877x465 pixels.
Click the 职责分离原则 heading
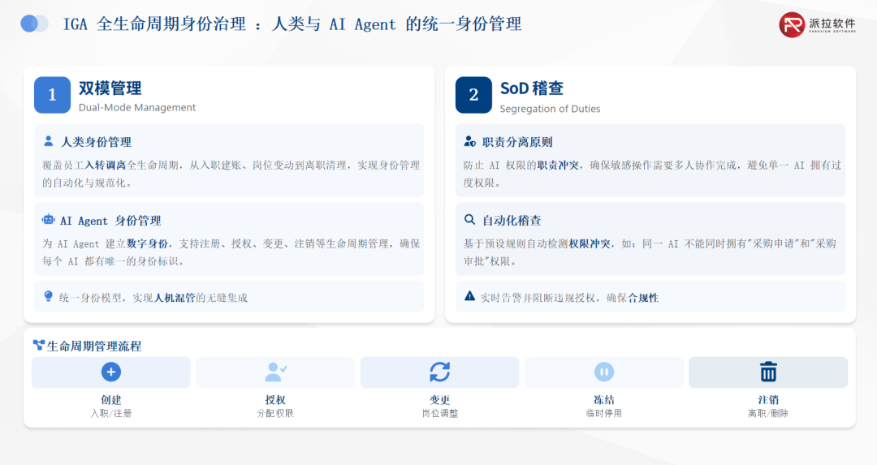pos(517,142)
